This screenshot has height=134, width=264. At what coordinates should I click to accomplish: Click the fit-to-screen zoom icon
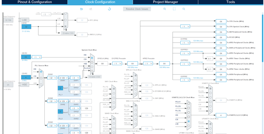coord(174,9)
